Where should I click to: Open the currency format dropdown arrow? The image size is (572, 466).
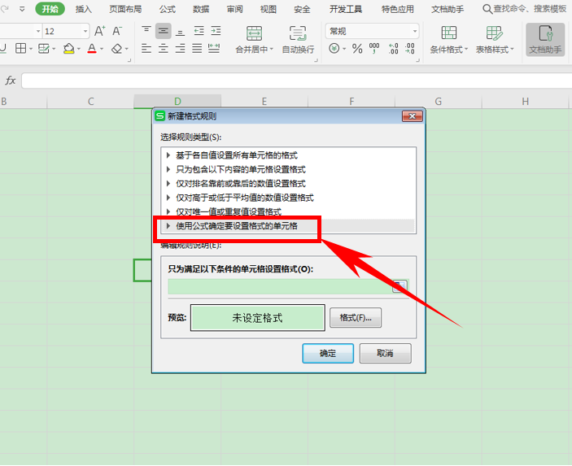pyautogui.click(x=344, y=49)
